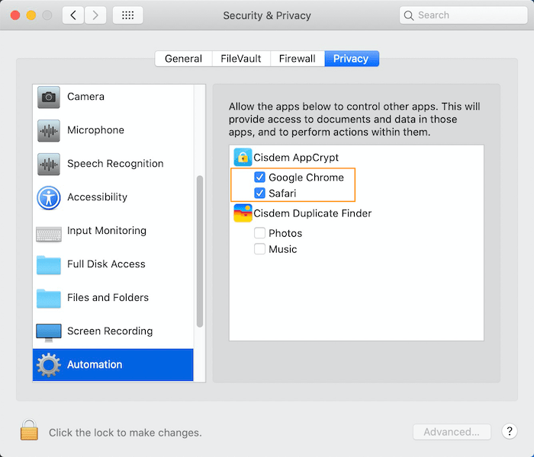Click the Automation gear icon
This screenshot has width=534, height=457.
(49, 365)
